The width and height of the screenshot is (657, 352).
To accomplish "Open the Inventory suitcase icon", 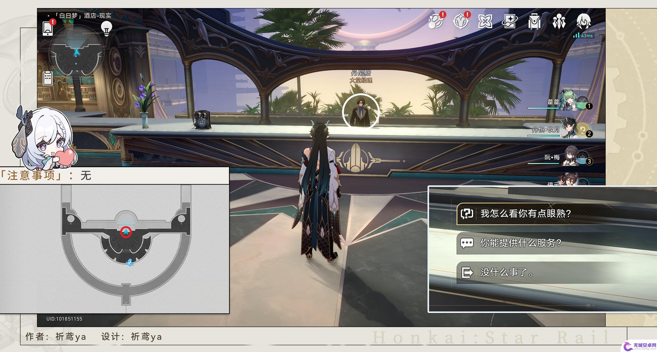I will pyautogui.click(x=534, y=21).
